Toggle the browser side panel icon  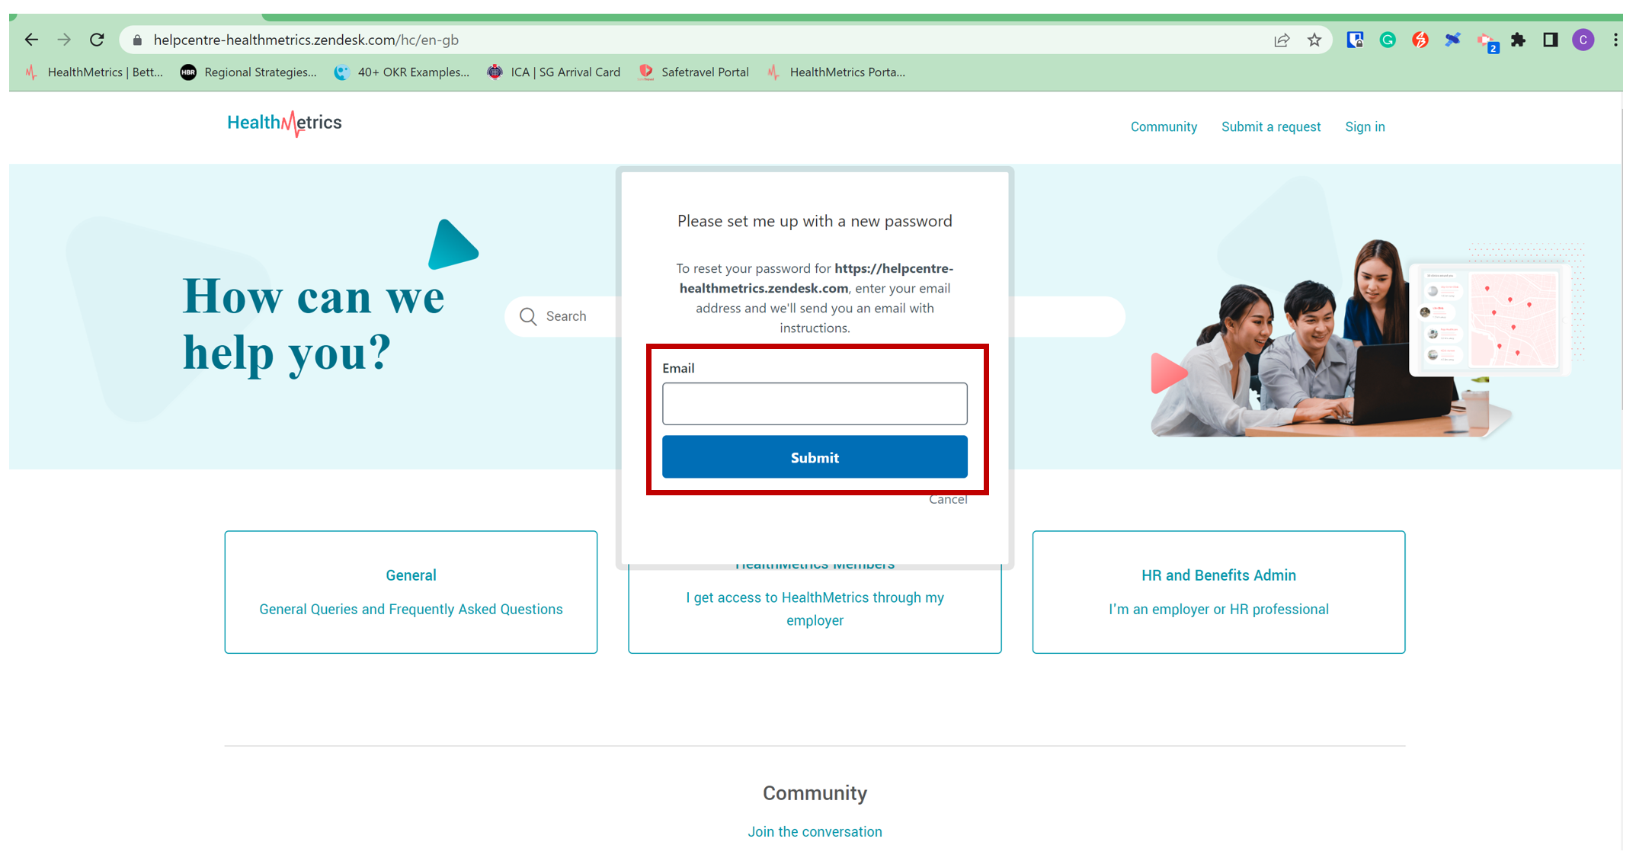tap(1551, 40)
